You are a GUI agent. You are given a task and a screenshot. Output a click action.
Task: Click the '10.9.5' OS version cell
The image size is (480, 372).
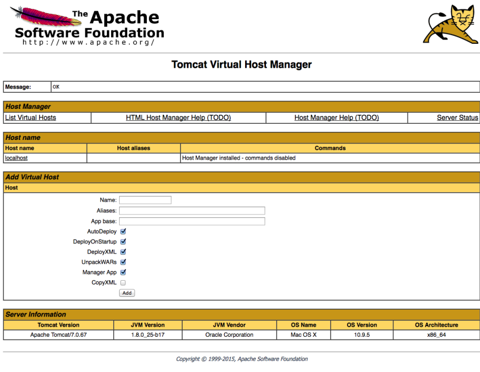(x=362, y=335)
